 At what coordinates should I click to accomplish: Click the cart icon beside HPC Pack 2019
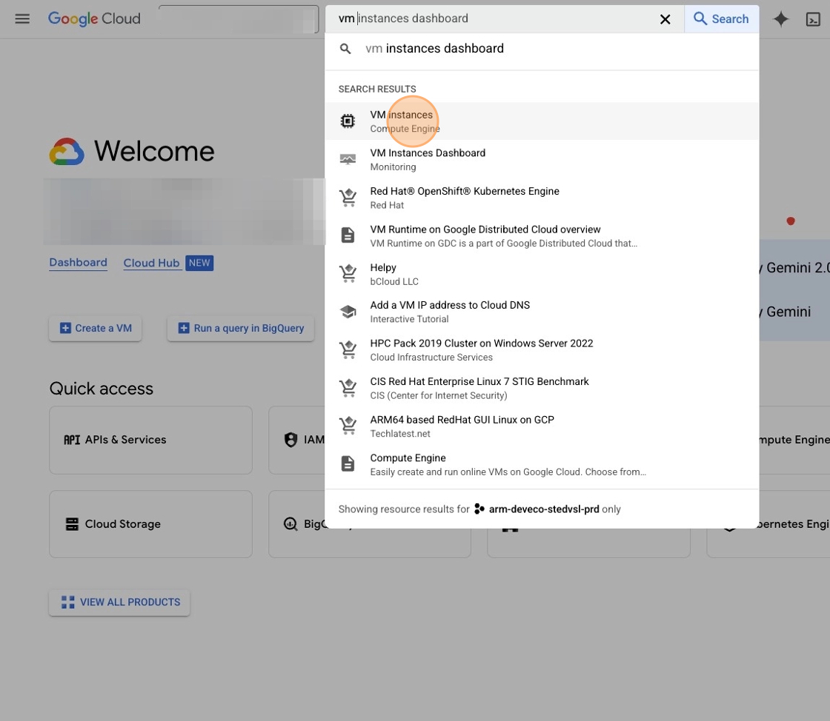point(348,350)
